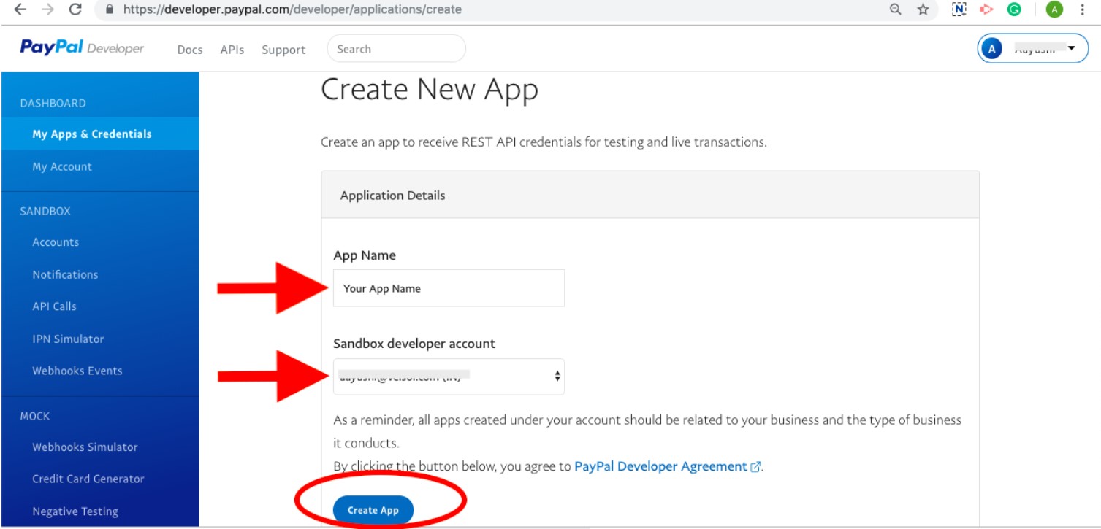Expand the user account dropdown arrow
Screen dimensions: 1101x529
(x=1072, y=49)
